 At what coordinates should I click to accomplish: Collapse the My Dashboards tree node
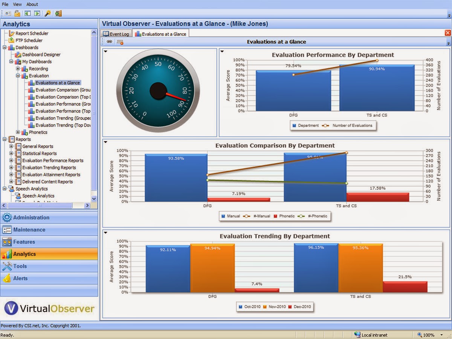pyautogui.click(x=11, y=62)
